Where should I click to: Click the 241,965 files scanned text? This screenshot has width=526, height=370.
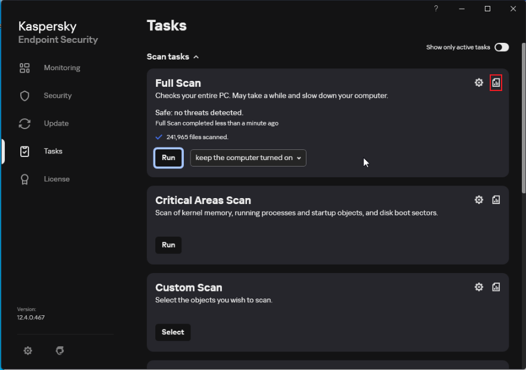click(198, 137)
